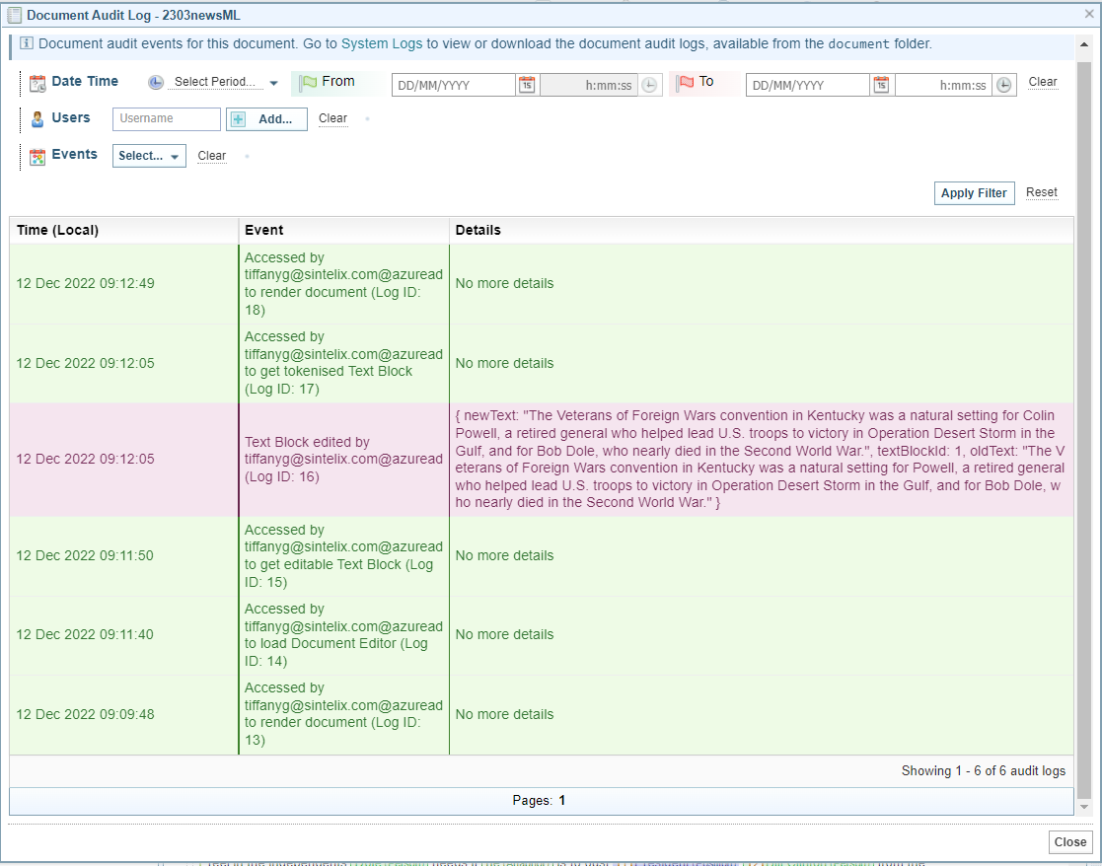Click the Users filter icon
This screenshot has width=1102, height=866.
point(37,119)
